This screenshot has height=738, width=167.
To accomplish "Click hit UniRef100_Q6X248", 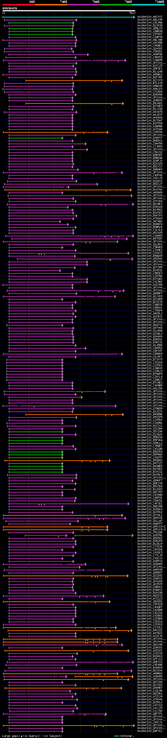I will coord(150,645).
